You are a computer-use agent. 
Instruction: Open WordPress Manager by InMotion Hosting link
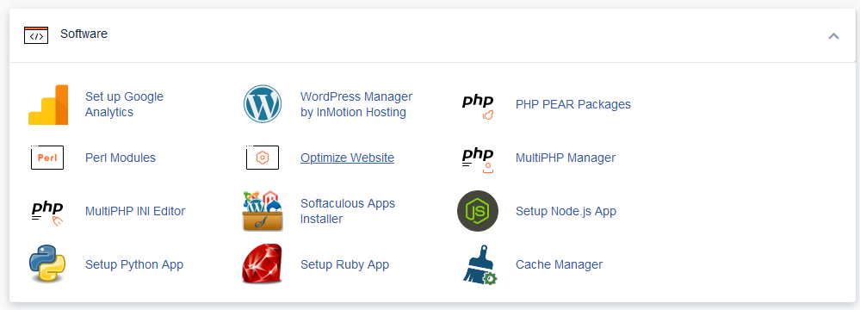coord(356,104)
